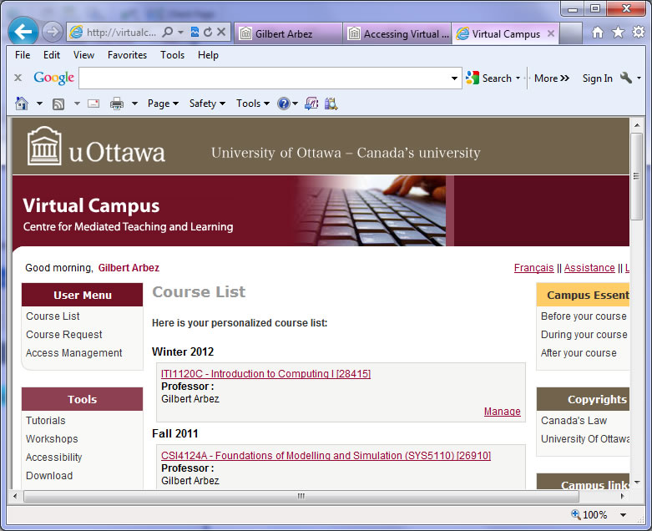
Task: Click the uOttawa logo
Action: tap(96, 146)
